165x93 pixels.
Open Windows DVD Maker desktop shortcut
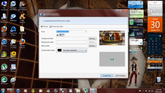click(13, 6)
